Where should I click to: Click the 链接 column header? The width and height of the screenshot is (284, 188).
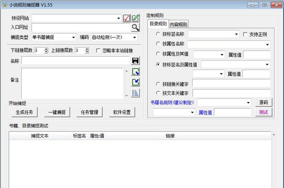click(x=218, y=136)
